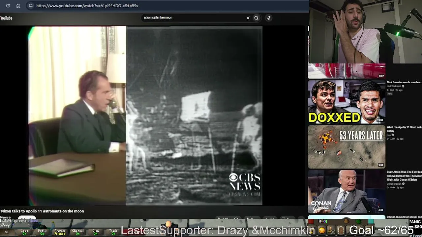Toggle the Trade chat filter
Viewport: 422px width, 237px height.
pyautogui.click(x=113, y=232)
